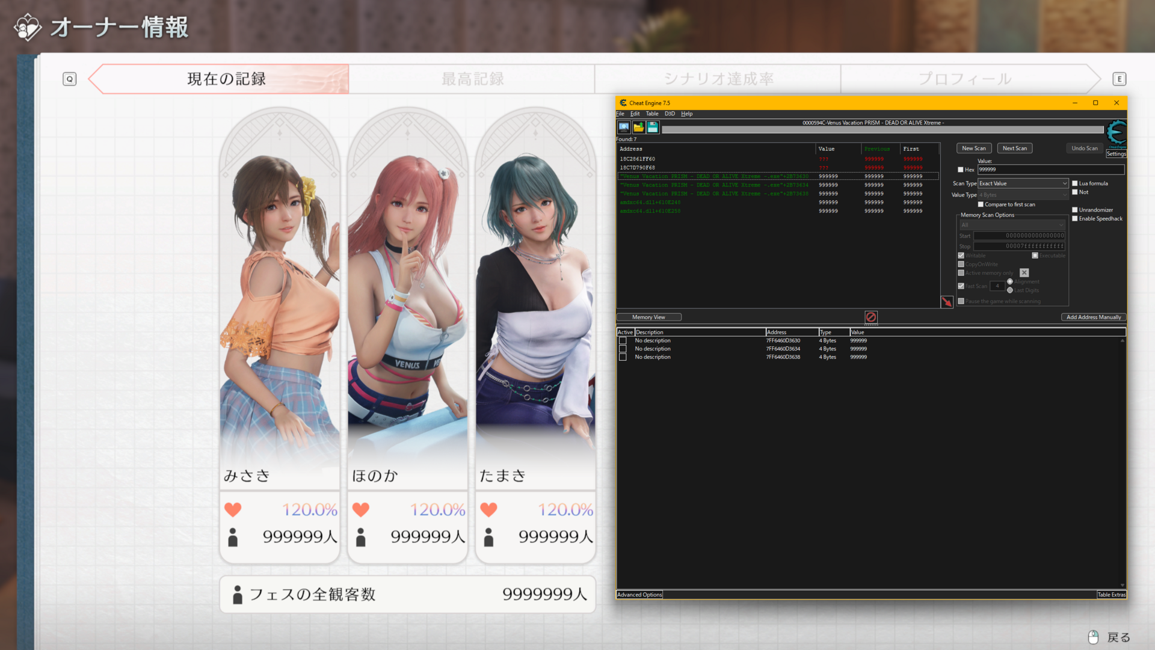
Task: Open the D3D menu
Action: (670, 114)
